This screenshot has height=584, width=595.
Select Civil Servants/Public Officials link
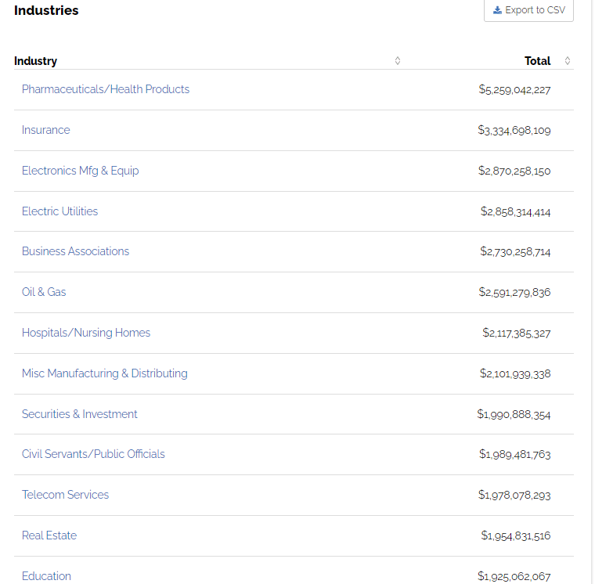tap(93, 454)
